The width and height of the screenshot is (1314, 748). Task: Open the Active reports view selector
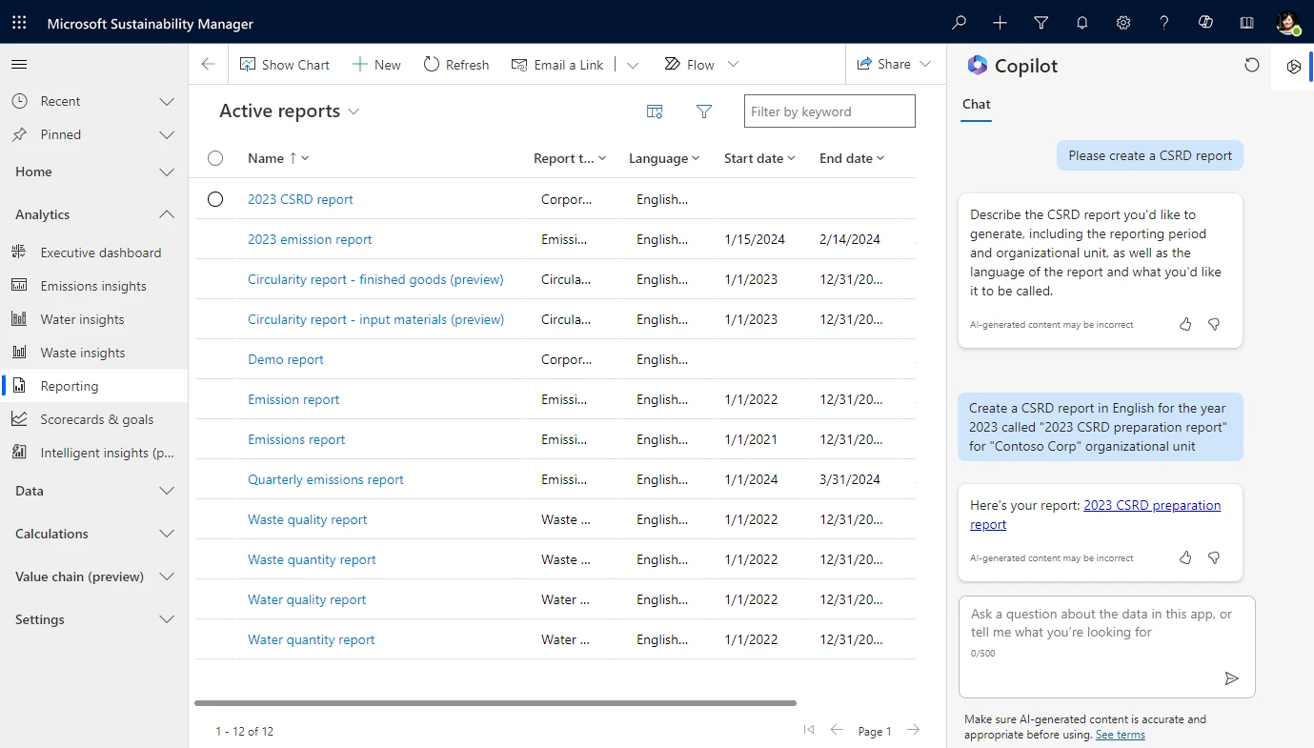click(x=354, y=111)
